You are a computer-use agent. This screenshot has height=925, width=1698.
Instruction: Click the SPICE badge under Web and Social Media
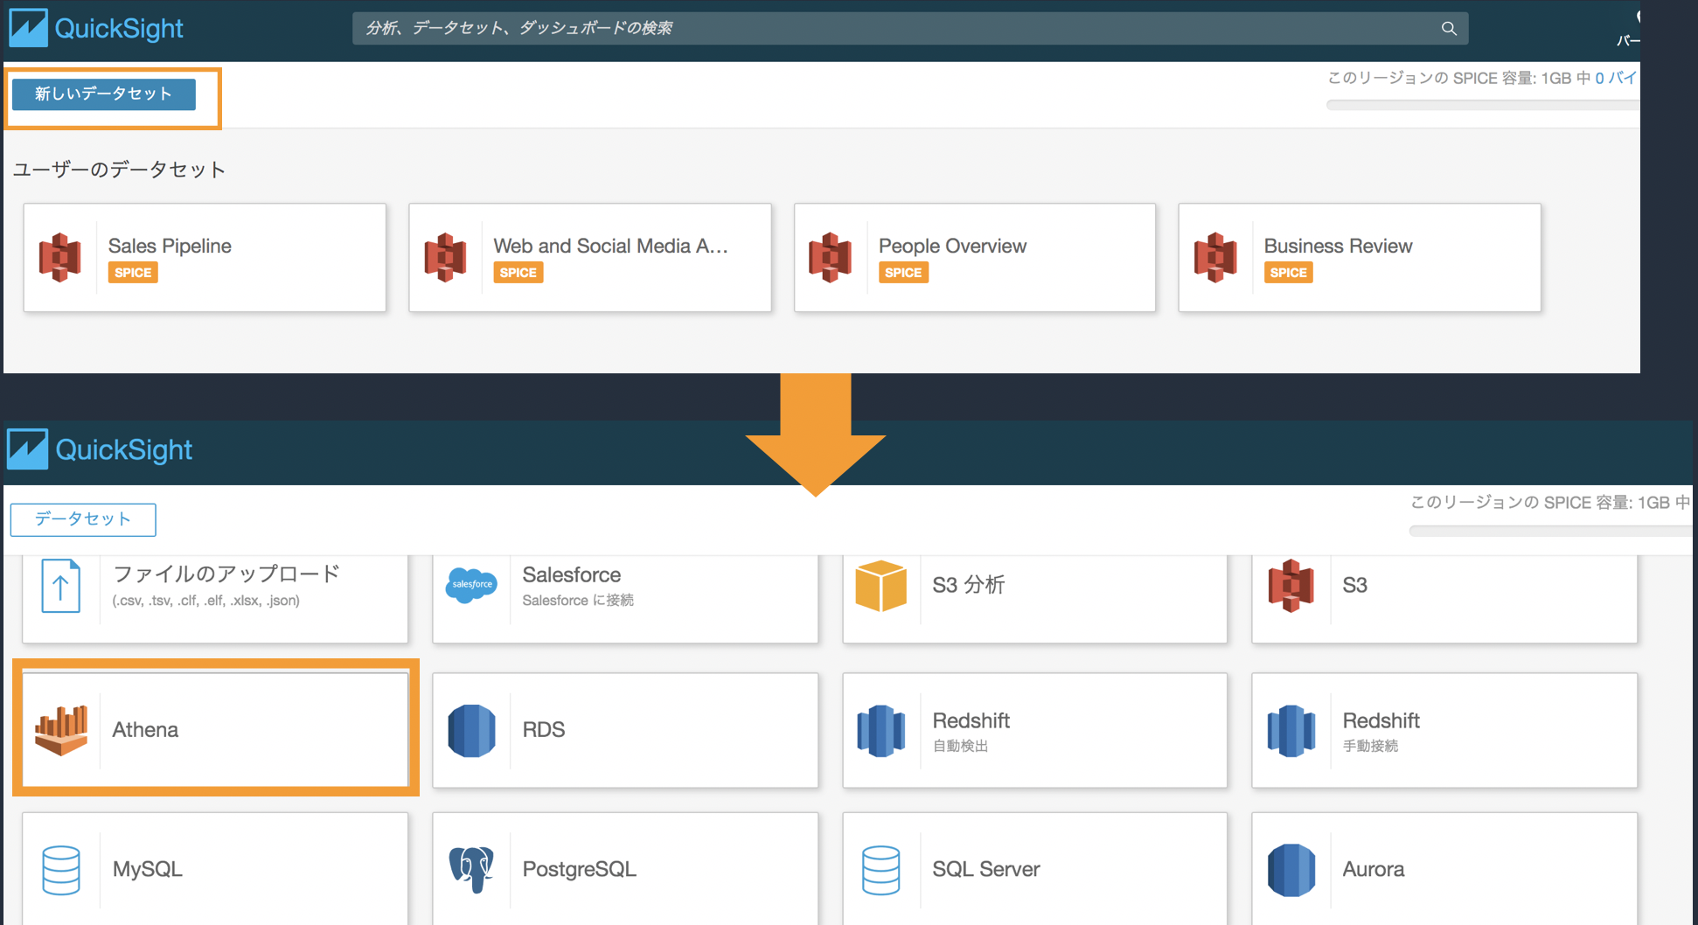[518, 273]
